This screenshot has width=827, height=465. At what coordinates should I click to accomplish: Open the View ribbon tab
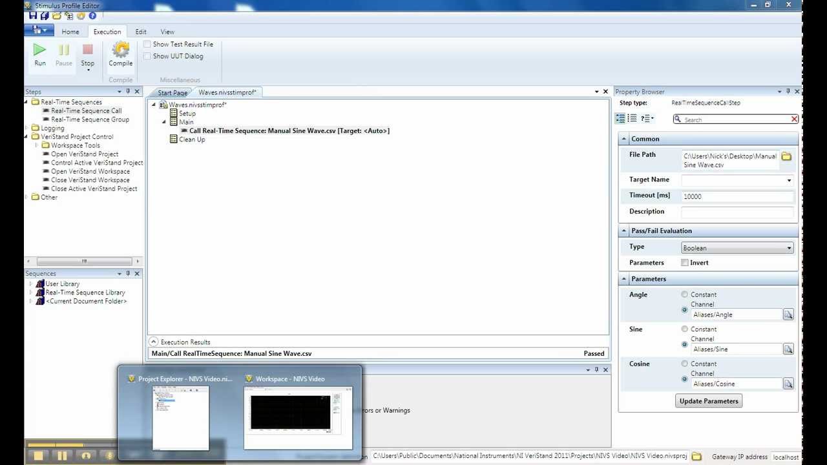[167, 32]
